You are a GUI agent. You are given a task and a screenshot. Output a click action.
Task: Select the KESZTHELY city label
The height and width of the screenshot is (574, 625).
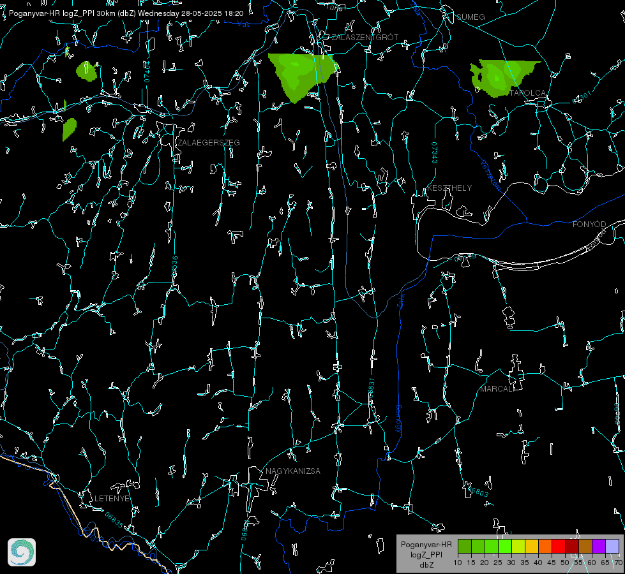449,188
